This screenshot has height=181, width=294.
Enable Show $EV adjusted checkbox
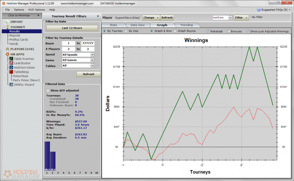pos(48,90)
